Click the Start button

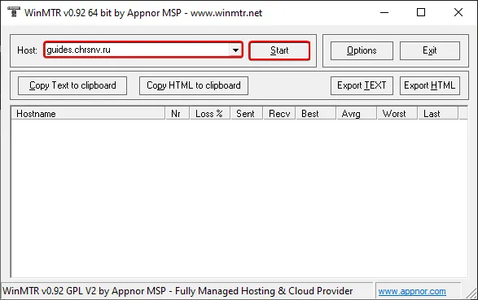pos(279,50)
